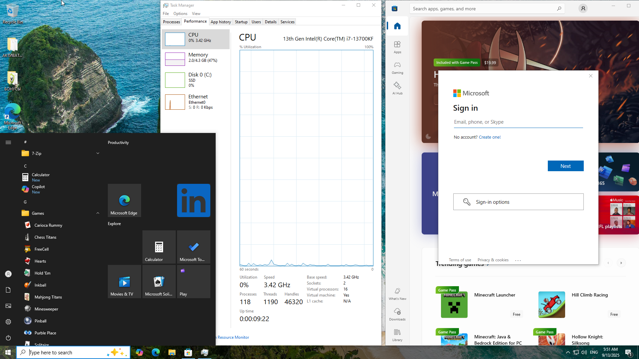Open LinkedIn tile in Start menu
Viewport: 639px width, 359px height.
click(x=194, y=200)
